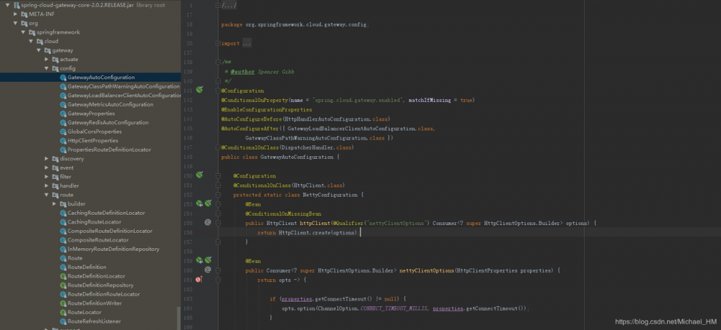Open CompositeRouteLocator class
This screenshot has width=721, height=330.
98,240
